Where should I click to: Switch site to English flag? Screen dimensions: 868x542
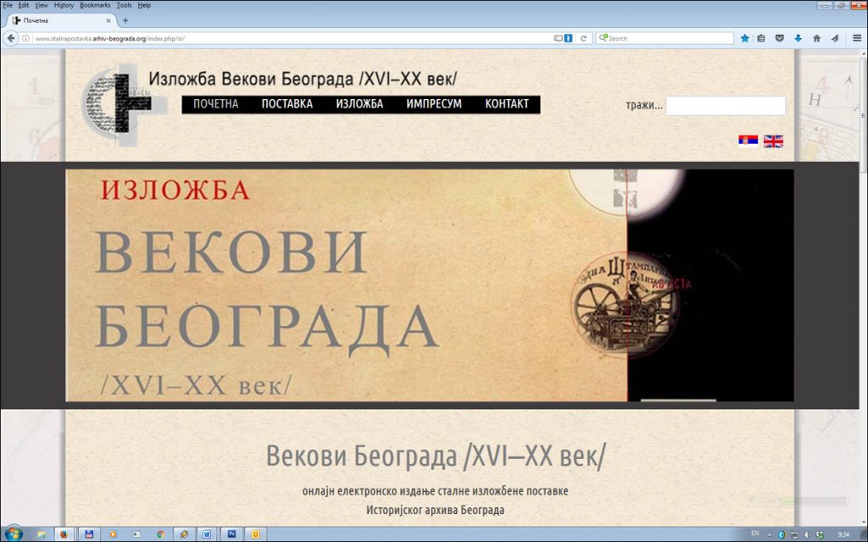click(773, 141)
